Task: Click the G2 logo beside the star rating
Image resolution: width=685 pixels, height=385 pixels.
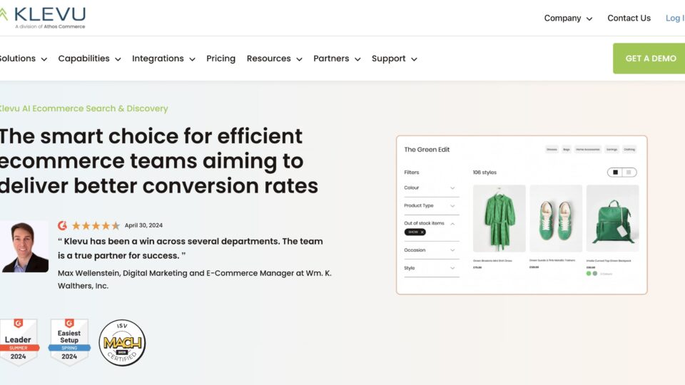Action: tap(63, 225)
